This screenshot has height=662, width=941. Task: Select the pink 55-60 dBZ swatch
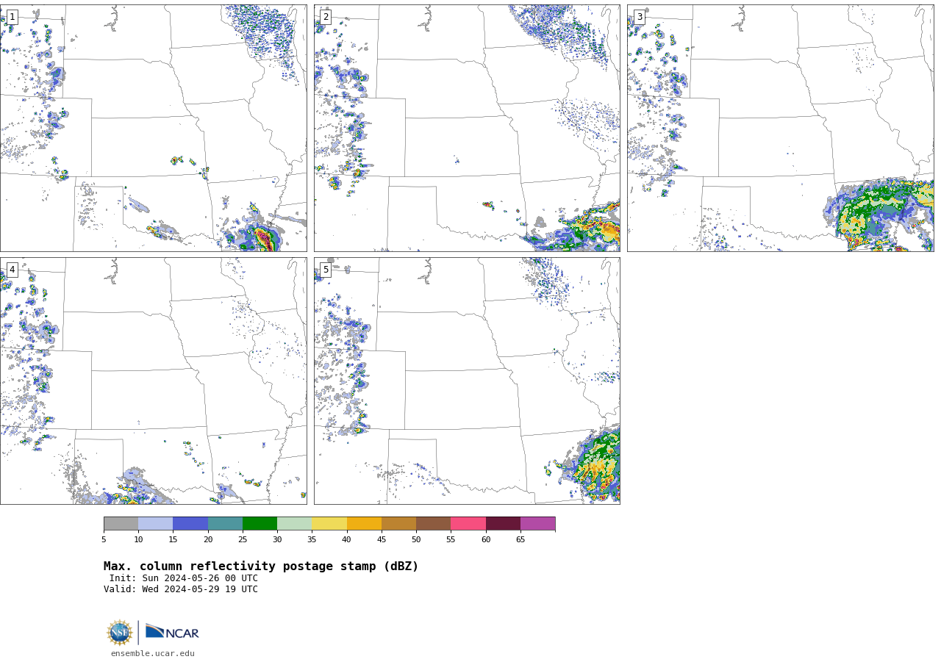[x=468, y=523]
